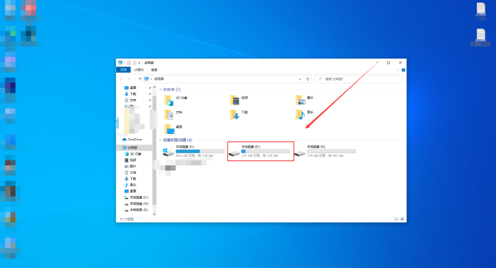Viewport: 496px width, 268px height.
Task: Go back with the back arrow
Action: pos(121,79)
